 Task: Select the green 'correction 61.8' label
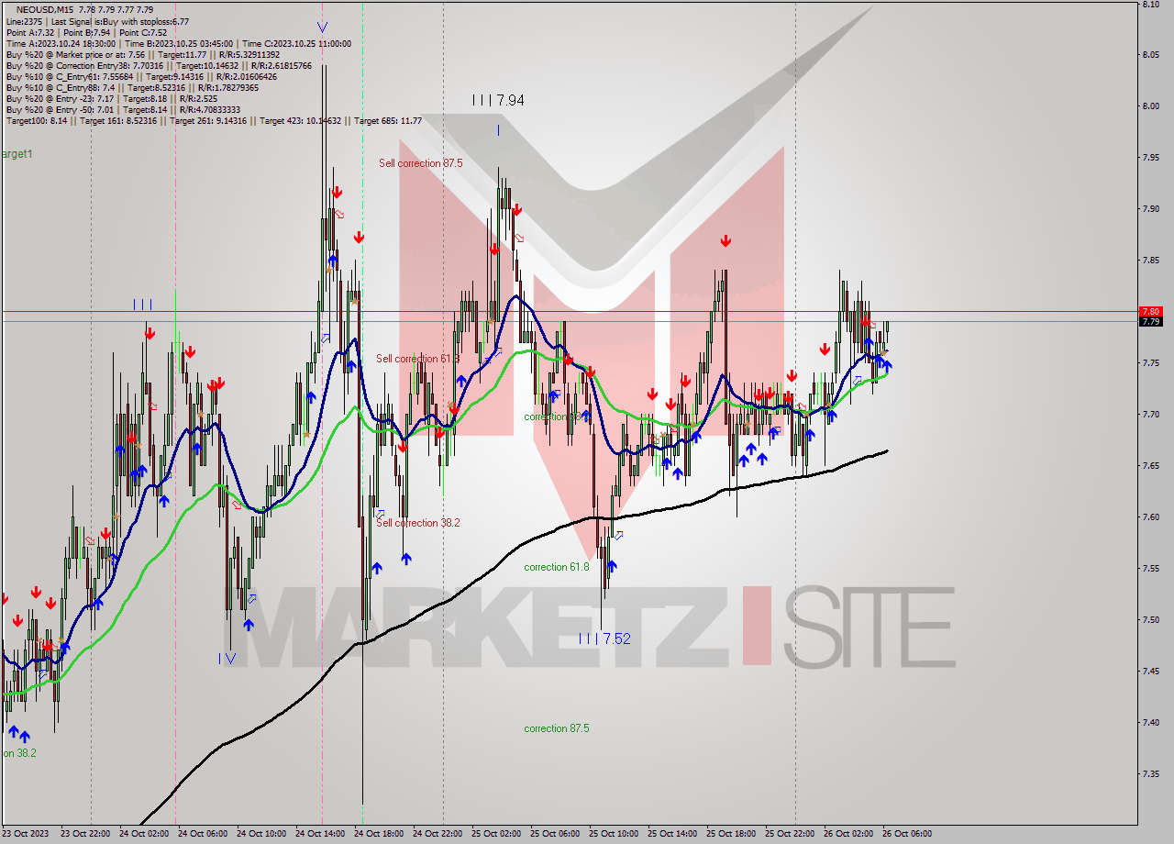tap(557, 567)
